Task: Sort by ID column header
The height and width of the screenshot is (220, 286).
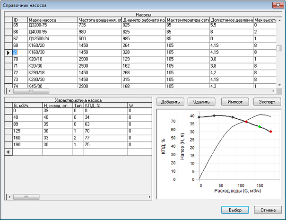Action: pos(19,20)
